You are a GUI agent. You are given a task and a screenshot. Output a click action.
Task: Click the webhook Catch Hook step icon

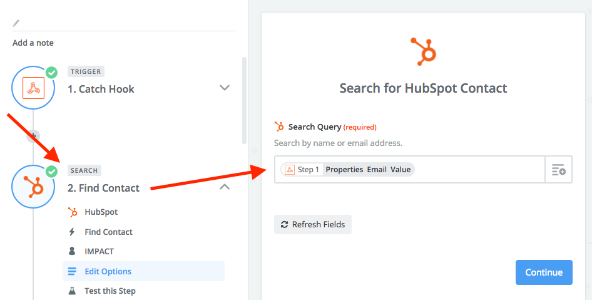point(33,88)
